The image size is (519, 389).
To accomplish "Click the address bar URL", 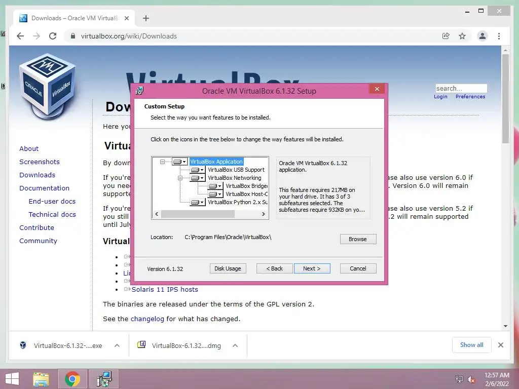I will (x=129, y=36).
